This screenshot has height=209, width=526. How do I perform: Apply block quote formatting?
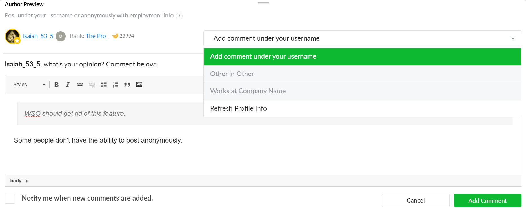(127, 85)
